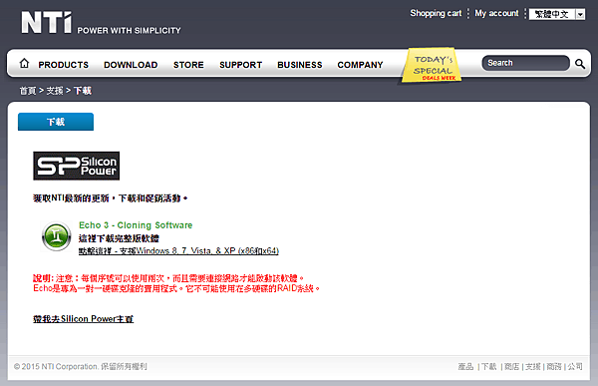Click the © 2015 NTI Corporation copyright text
The width and height of the screenshot is (598, 386).
(80, 366)
